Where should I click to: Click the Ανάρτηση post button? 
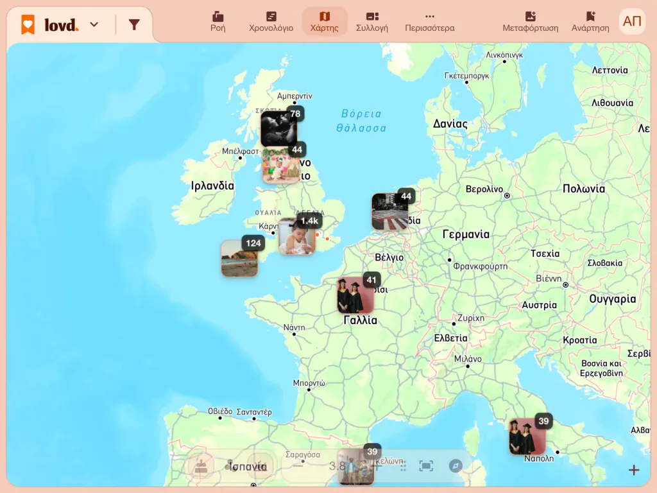coord(590,21)
